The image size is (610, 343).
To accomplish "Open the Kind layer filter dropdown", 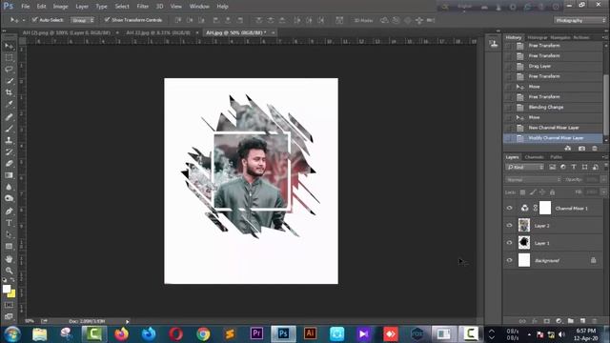I will (x=525, y=168).
